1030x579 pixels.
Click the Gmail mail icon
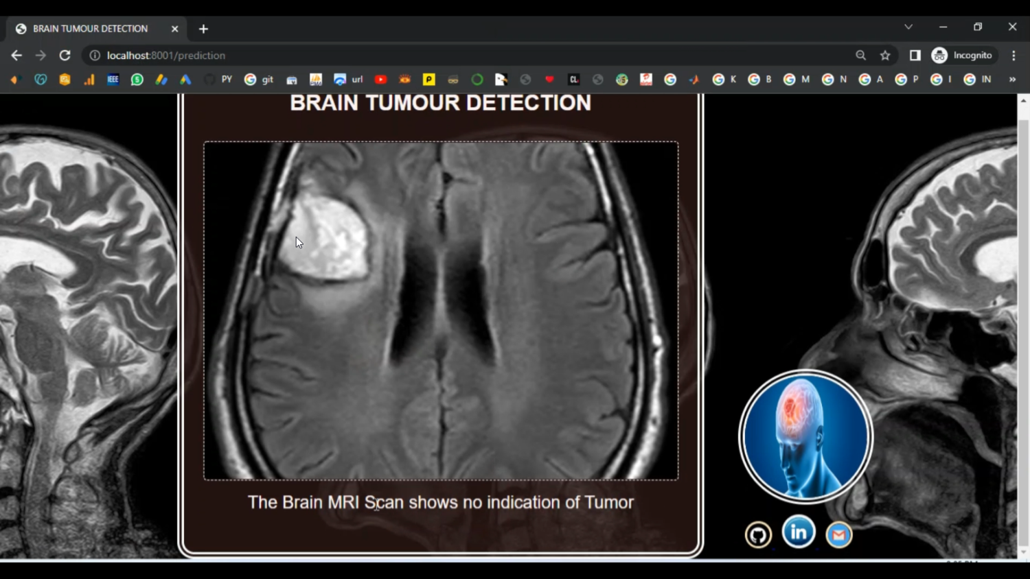[838, 534]
